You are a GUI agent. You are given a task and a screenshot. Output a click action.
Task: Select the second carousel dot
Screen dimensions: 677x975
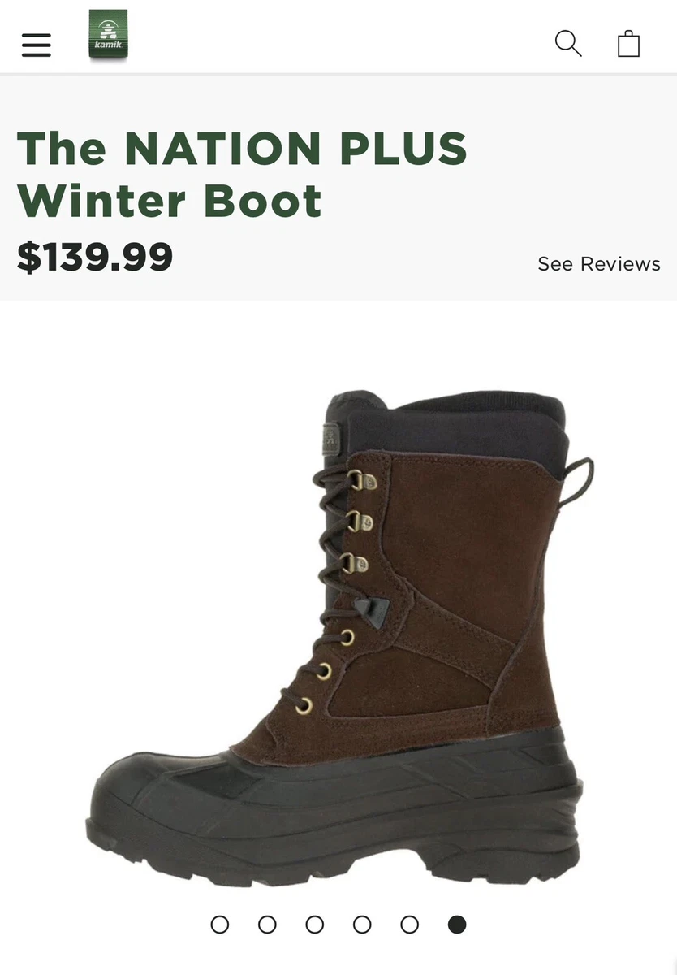pyautogui.click(x=267, y=925)
